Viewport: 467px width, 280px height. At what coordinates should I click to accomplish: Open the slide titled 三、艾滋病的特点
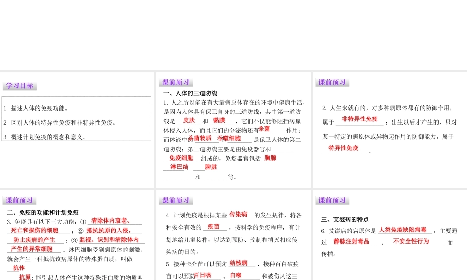(390, 235)
